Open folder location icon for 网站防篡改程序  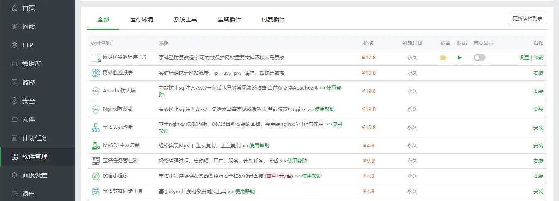click(443, 58)
